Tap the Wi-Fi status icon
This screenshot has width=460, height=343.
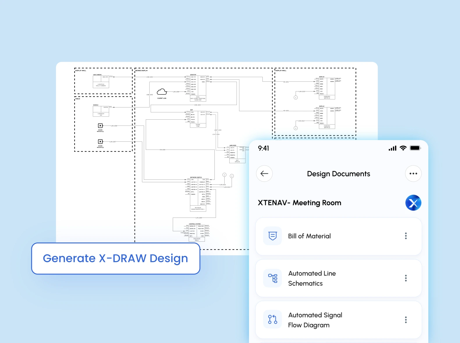(x=403, y=148)
